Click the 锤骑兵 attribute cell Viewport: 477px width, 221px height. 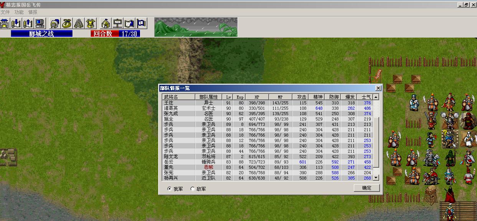tap(209, 162)
